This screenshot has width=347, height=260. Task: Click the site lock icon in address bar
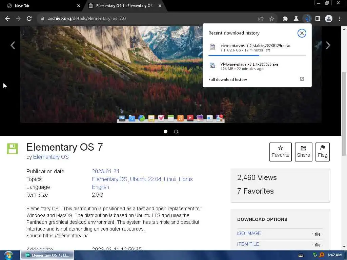(x=43, y=19)
